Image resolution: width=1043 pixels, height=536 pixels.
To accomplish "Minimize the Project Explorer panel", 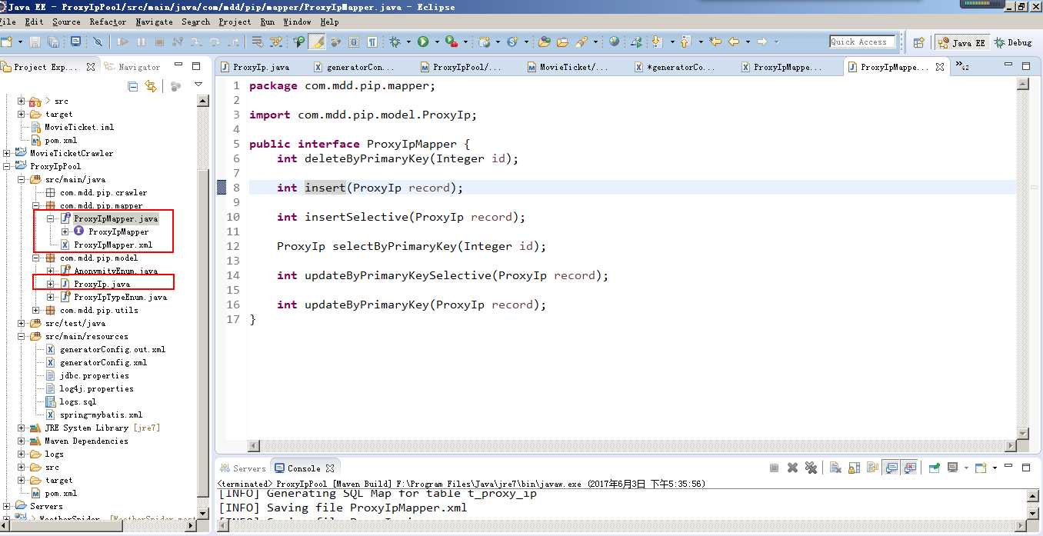I will (x=178, y=65).
